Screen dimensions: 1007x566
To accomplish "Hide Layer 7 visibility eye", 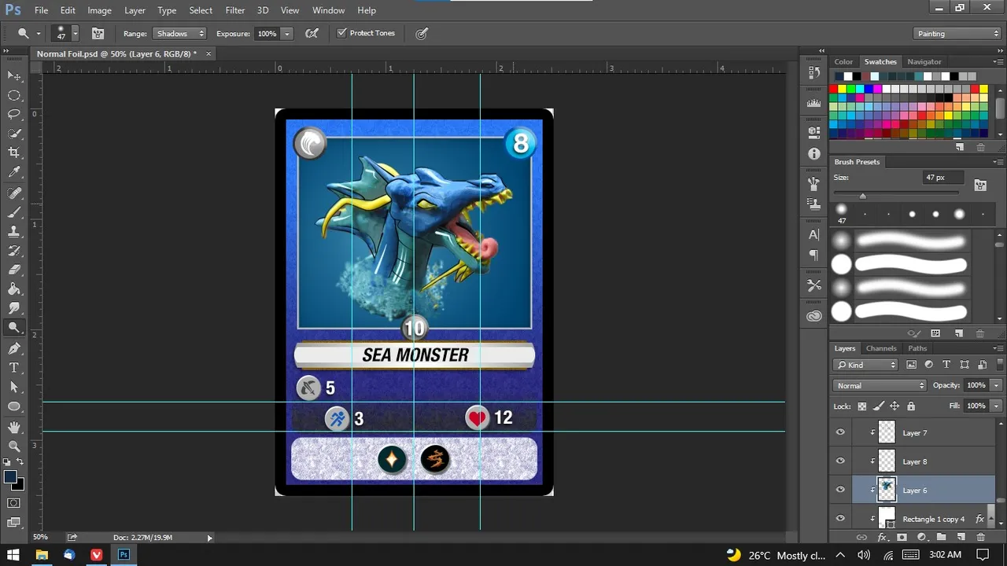I will click(840, 432).
